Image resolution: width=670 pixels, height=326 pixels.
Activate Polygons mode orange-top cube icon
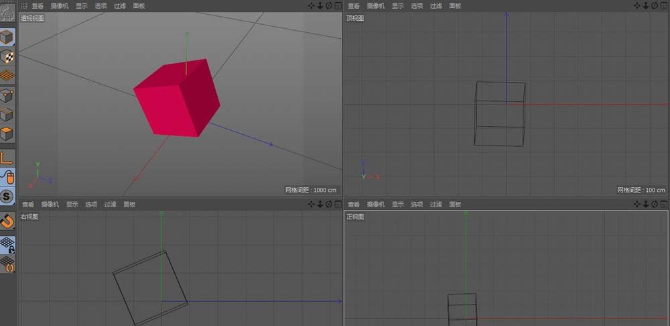pos(7,133)
